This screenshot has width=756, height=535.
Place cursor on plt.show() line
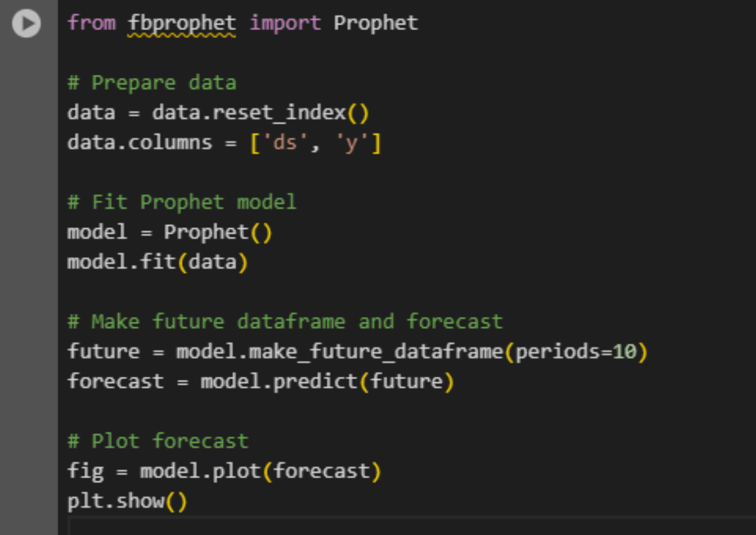pyautogui.click(x=127, y=501)
